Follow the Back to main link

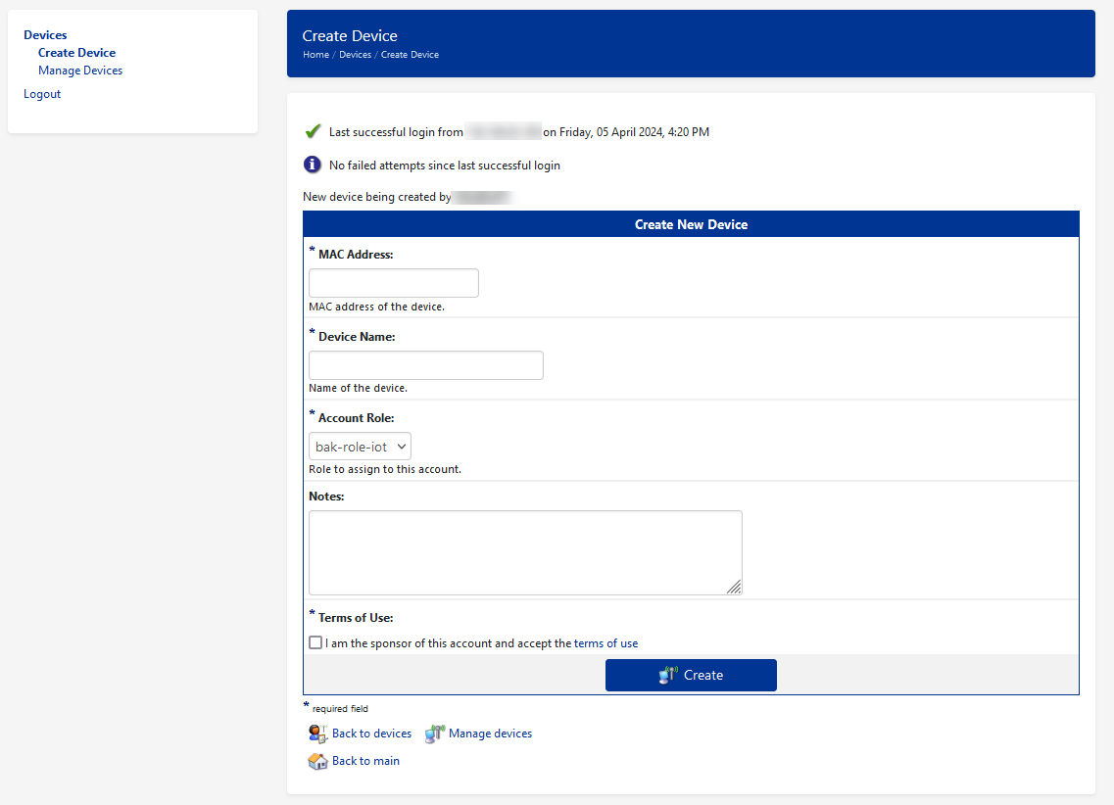click(x=365, y=761)
